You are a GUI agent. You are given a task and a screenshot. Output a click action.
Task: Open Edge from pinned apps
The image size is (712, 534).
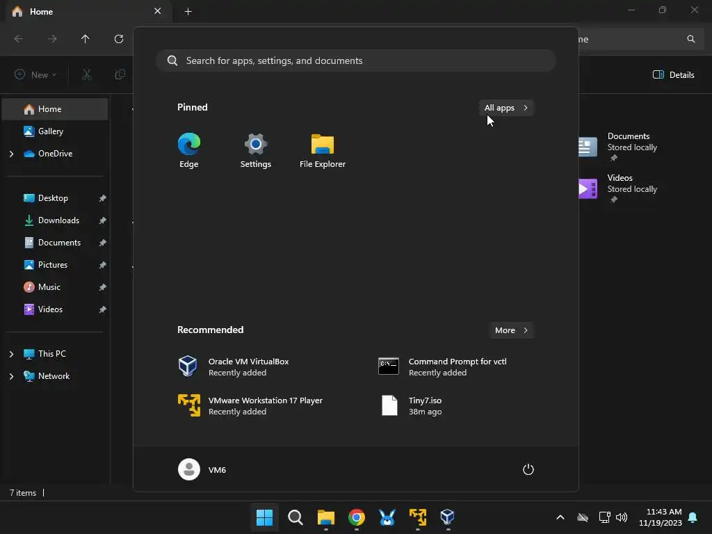(189, 151)
